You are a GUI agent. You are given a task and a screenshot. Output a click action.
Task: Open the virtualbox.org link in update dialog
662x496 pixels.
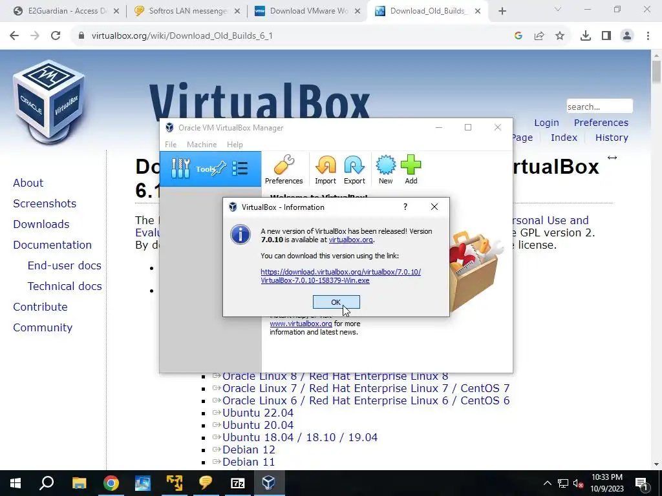(350, 240)
